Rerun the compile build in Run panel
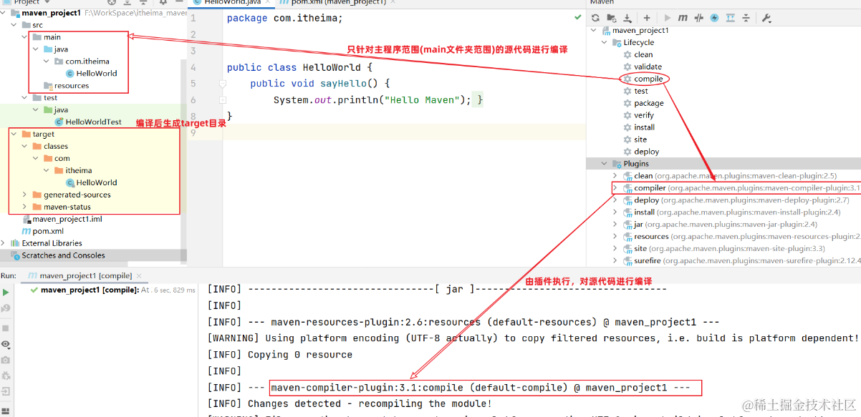The width and height of the screenshot is (861, 417). 6,292
